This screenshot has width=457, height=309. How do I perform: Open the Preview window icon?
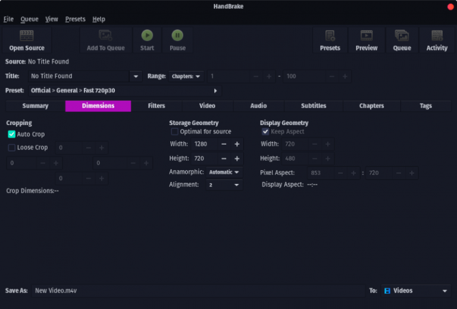click(x=367, y=36)
